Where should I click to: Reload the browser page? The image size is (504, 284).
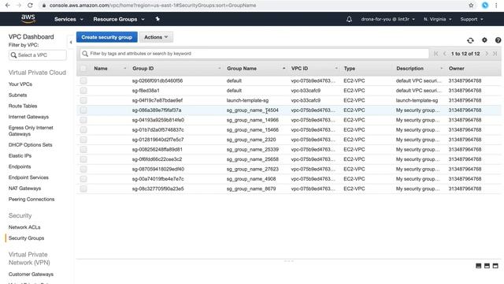point(30,6)
